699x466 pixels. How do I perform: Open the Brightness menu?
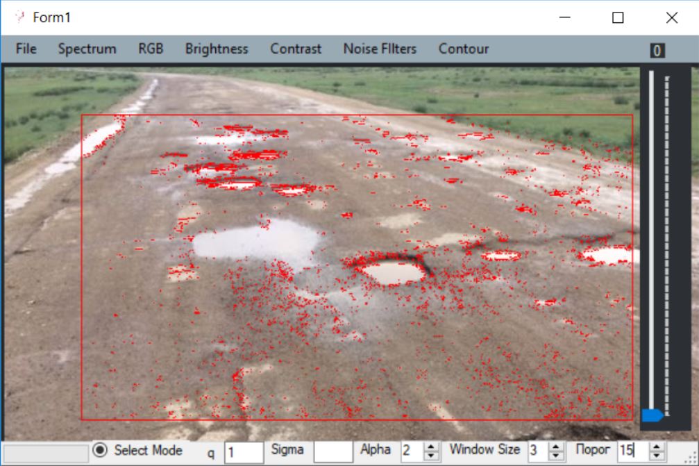[x=217, y=49]
